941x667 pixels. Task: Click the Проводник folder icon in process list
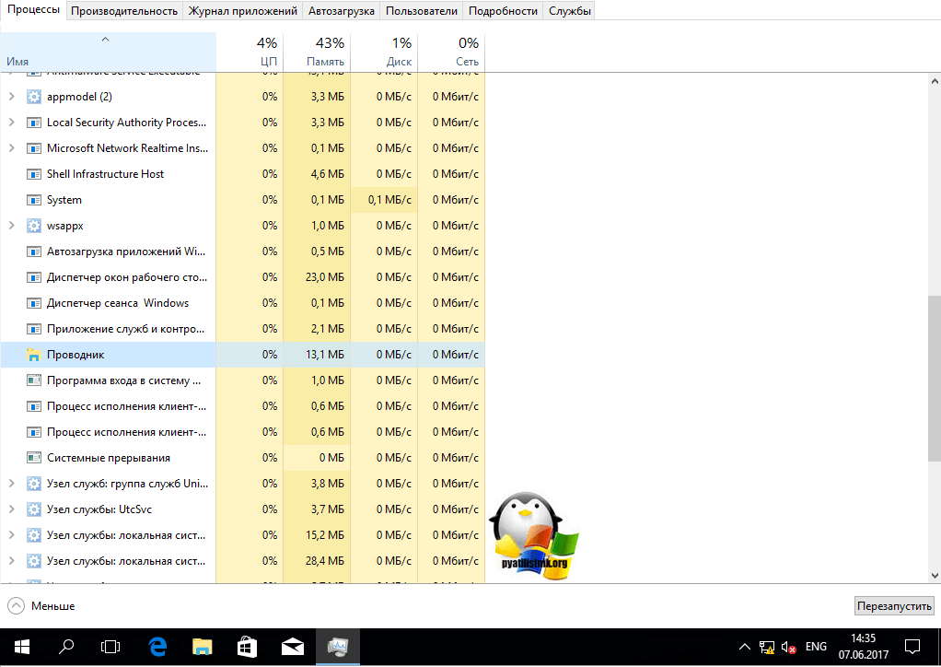pyautogui.click(x=34, y=355)
